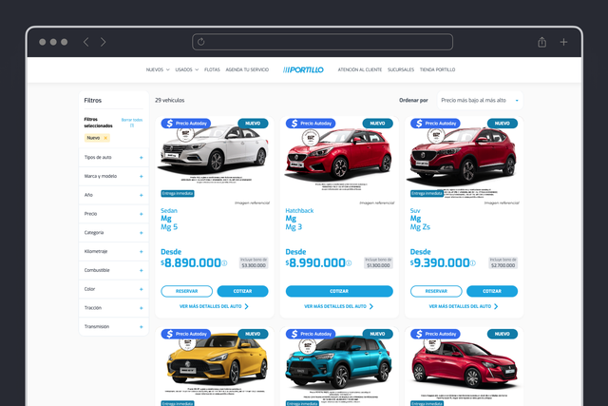Open Atención al cliente
The width and height of the screenshot is (608, 406).
360,69
